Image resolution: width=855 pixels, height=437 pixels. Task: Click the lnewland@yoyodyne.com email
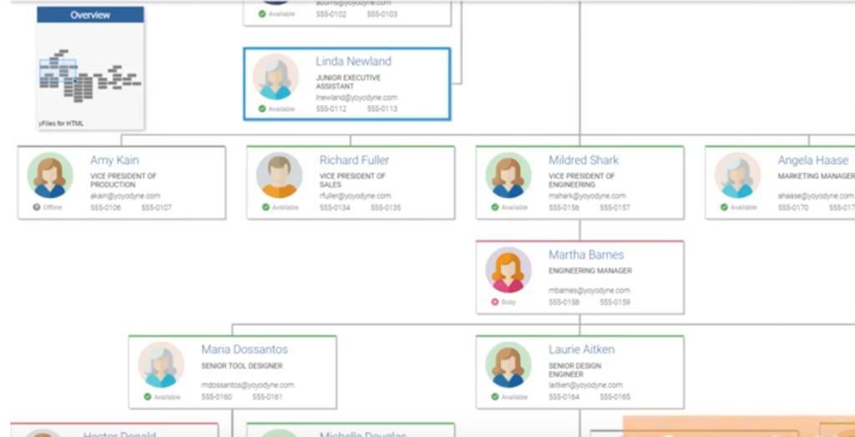click(x=357, y=98)
